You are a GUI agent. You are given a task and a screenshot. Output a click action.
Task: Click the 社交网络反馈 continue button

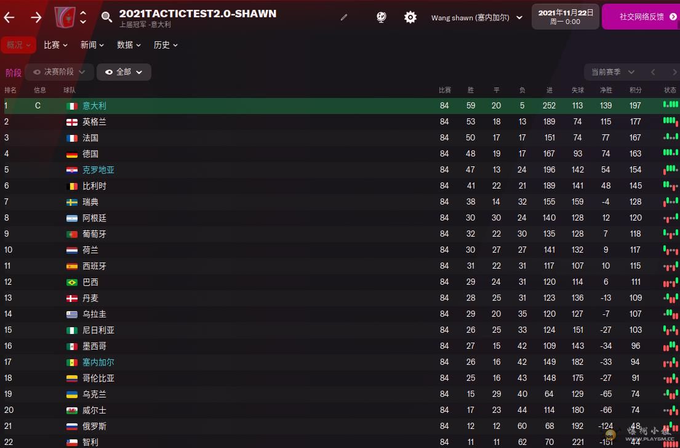click(x=641, y=17)
